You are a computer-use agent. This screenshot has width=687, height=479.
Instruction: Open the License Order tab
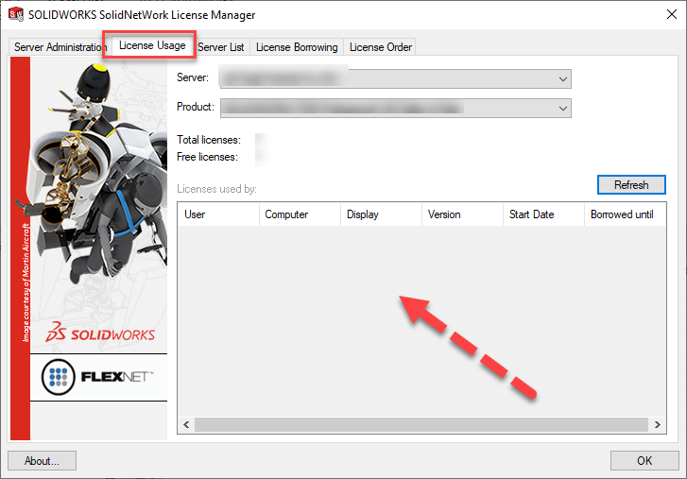380,47
